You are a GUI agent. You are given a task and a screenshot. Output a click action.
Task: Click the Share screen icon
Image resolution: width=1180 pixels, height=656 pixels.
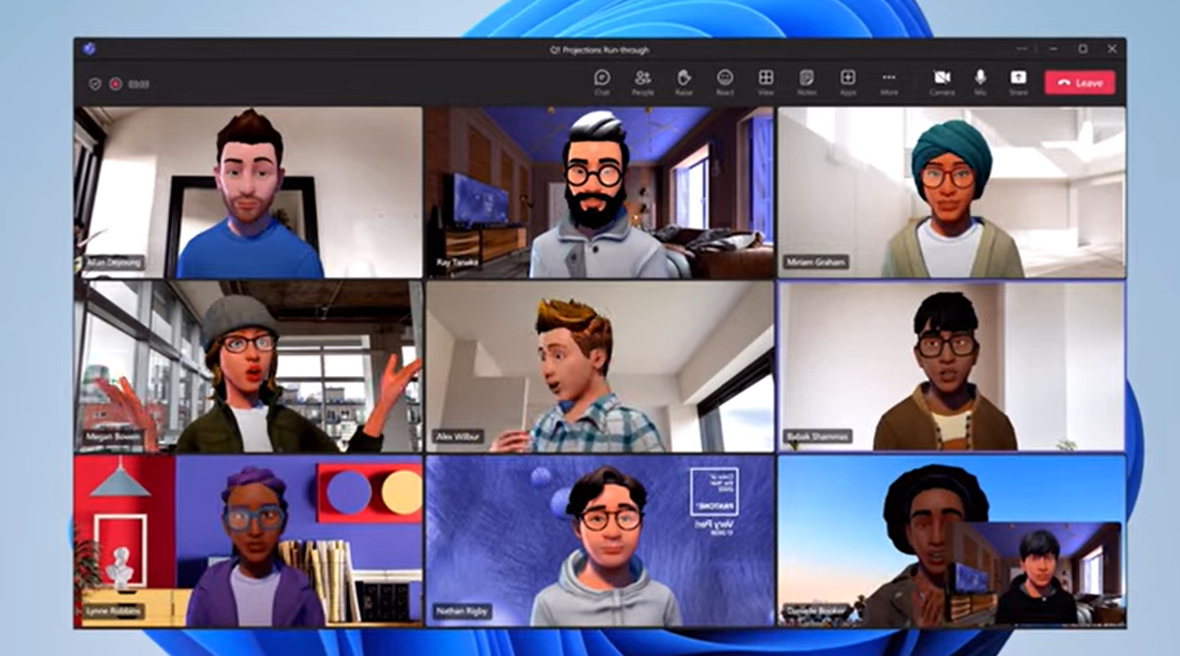[x=1019, y=81]
